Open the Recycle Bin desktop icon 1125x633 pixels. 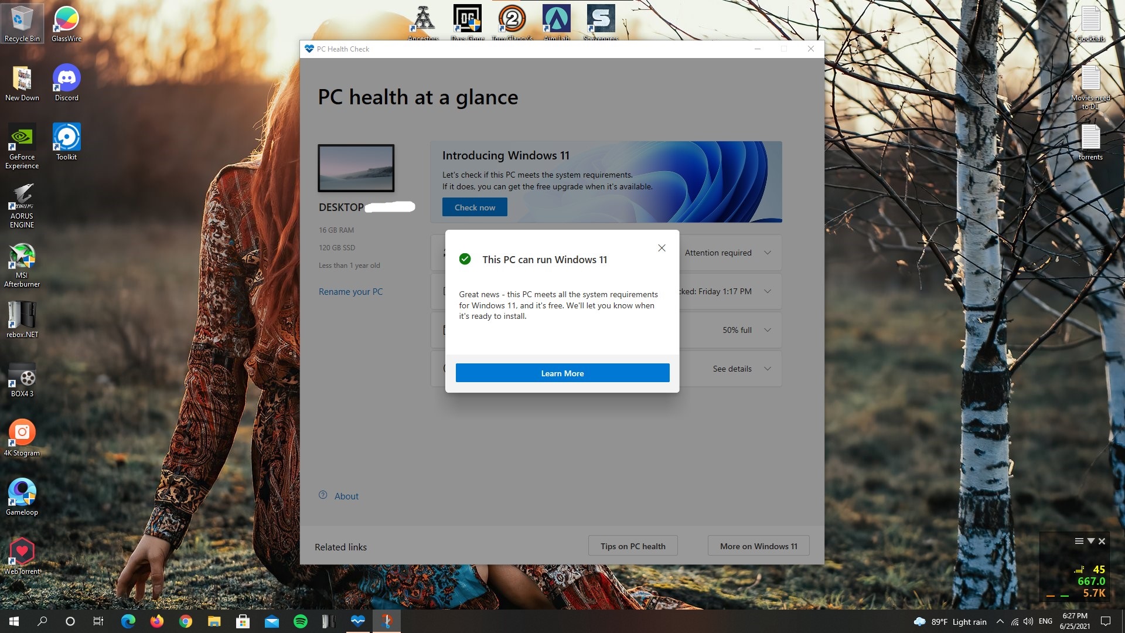[x=22, y=23]
